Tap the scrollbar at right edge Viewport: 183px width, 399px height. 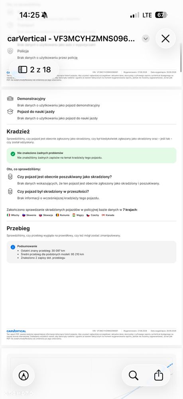[x=181, y=57]
